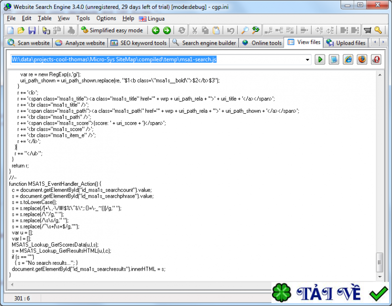Click the shopping cart purchase icon
The height and width of the screenshot is (306, 392).
[x=367, y=30]
